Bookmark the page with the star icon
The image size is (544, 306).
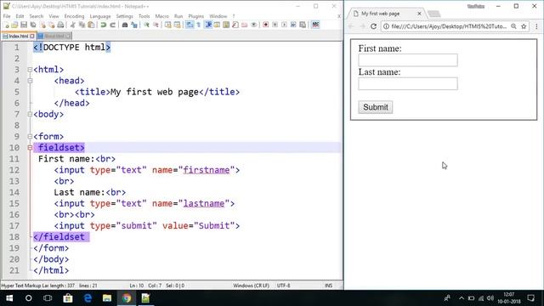(524, 26)
